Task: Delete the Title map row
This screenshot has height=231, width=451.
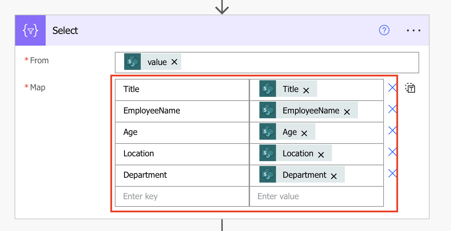Action: [392, 88]
